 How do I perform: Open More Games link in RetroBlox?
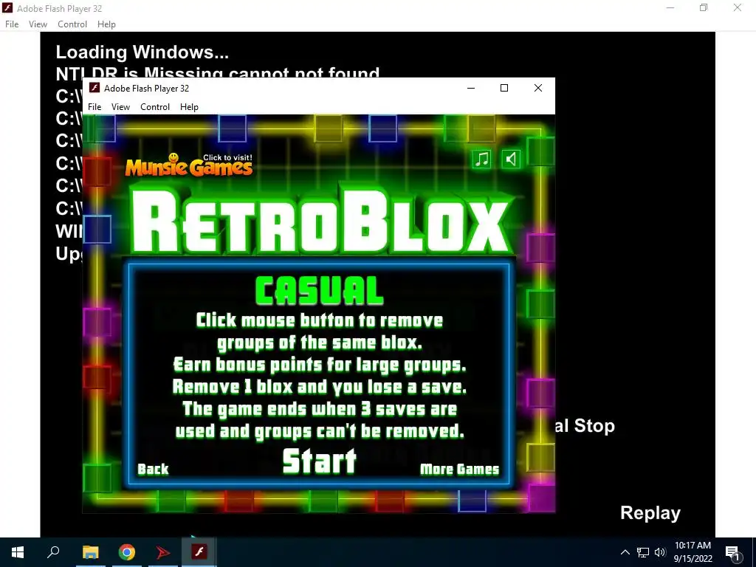(x=459, y=469)
